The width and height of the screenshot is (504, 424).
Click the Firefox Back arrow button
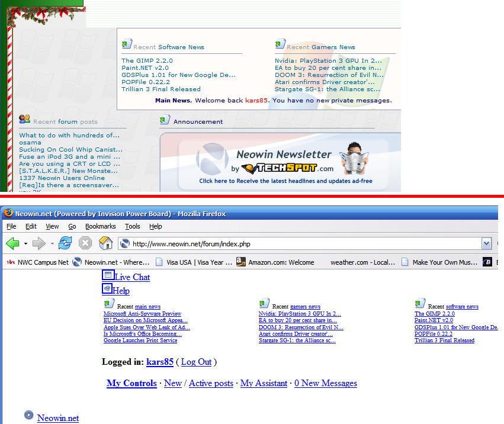[13, 243]
